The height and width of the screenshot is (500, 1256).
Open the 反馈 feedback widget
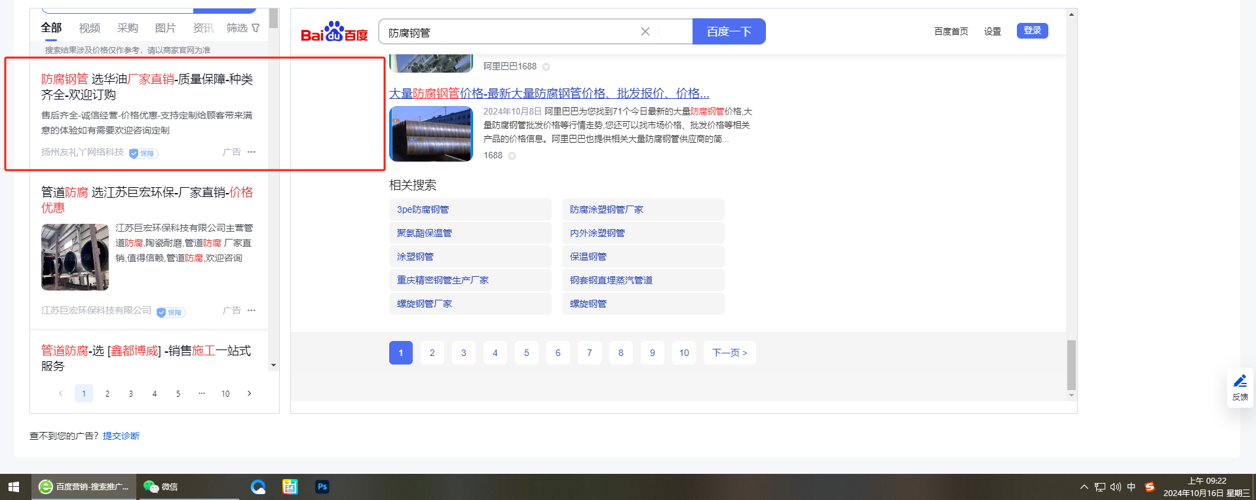[1240, 387]
